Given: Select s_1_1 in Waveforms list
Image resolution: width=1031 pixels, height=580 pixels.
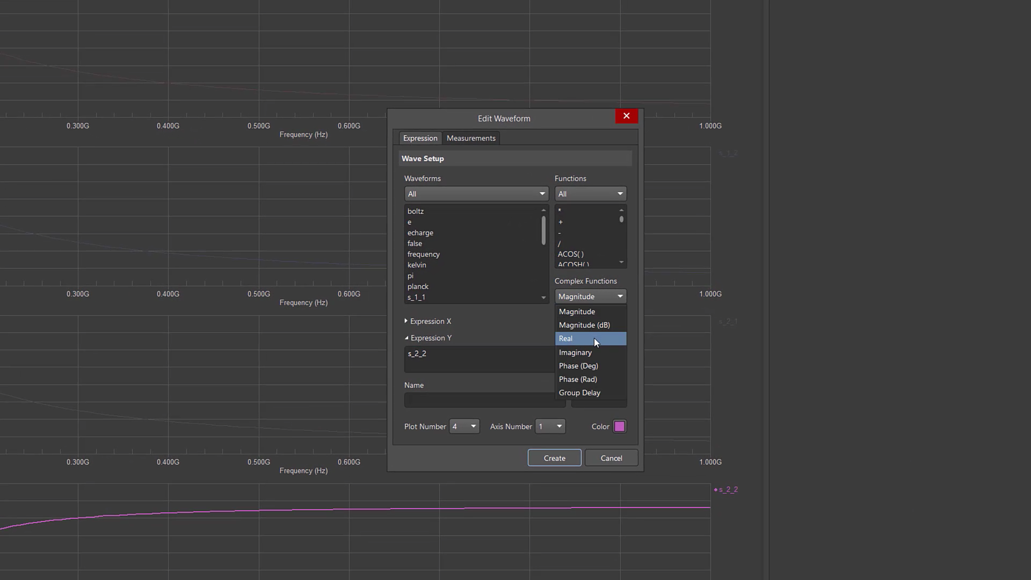Looking at the screenshot, I should 416,298.
